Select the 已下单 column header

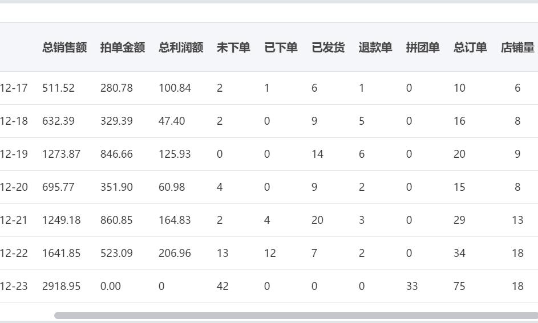pyautogui.click(x=281, y=48)
